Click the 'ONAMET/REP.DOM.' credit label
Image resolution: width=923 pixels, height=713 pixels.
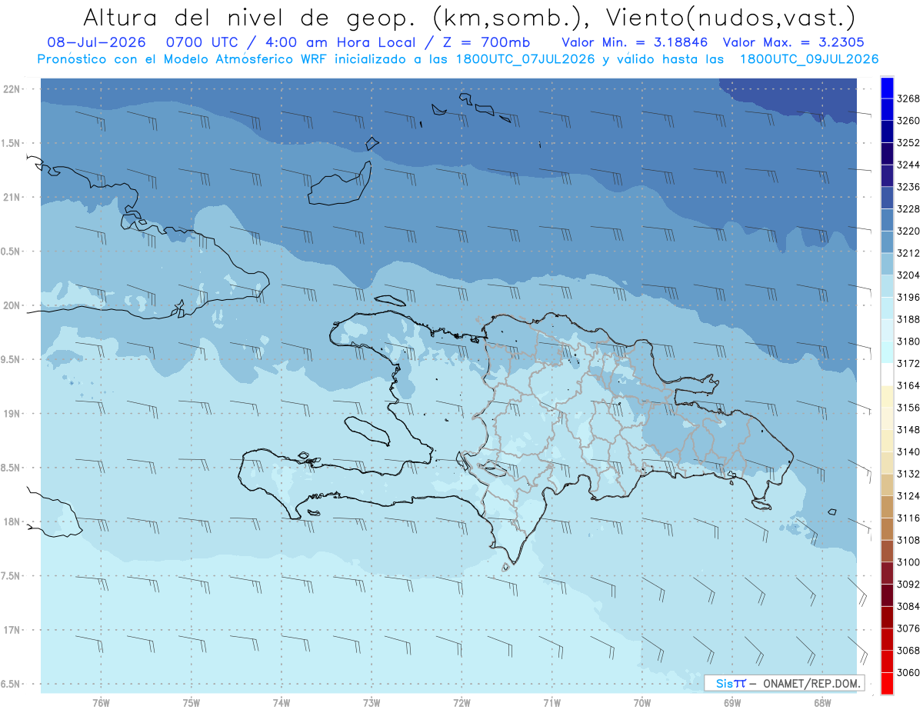click(x=811, y=683)
